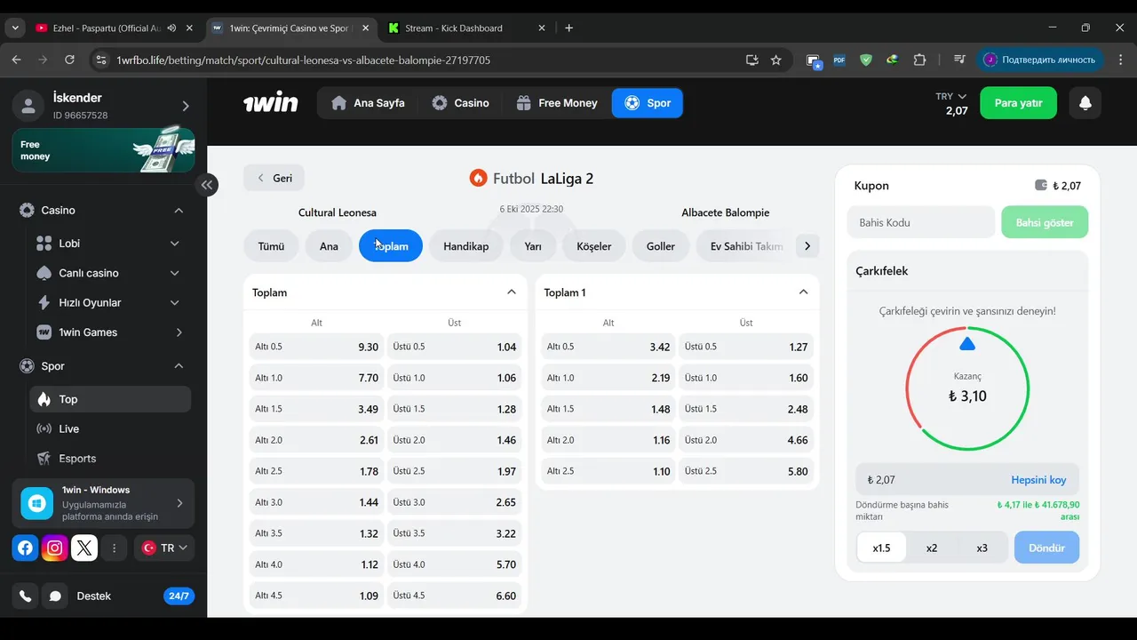
Task: Click the browser address bar URL
Action: pyautogui.click(x=303, y=60)
